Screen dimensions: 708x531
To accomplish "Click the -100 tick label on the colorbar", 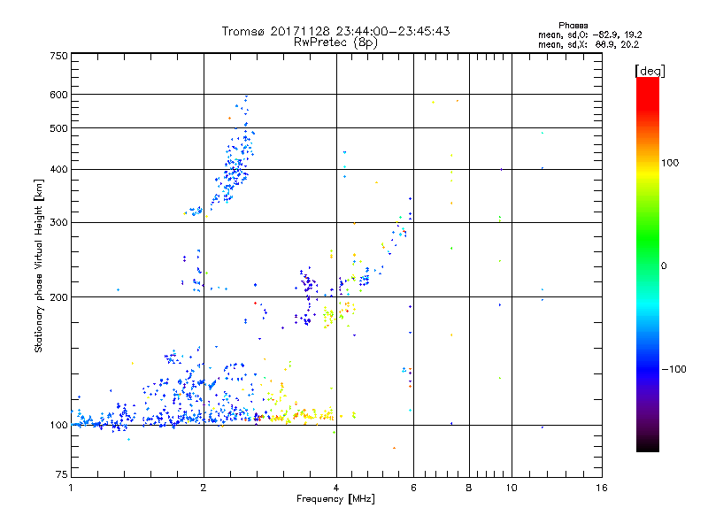I will click(675, 369).
